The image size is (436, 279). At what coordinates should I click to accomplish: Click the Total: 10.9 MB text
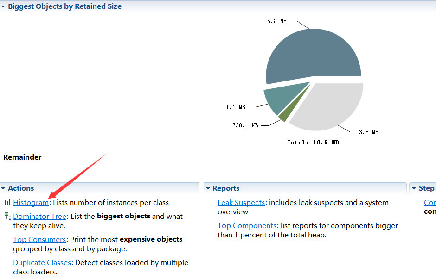(313, 143)
